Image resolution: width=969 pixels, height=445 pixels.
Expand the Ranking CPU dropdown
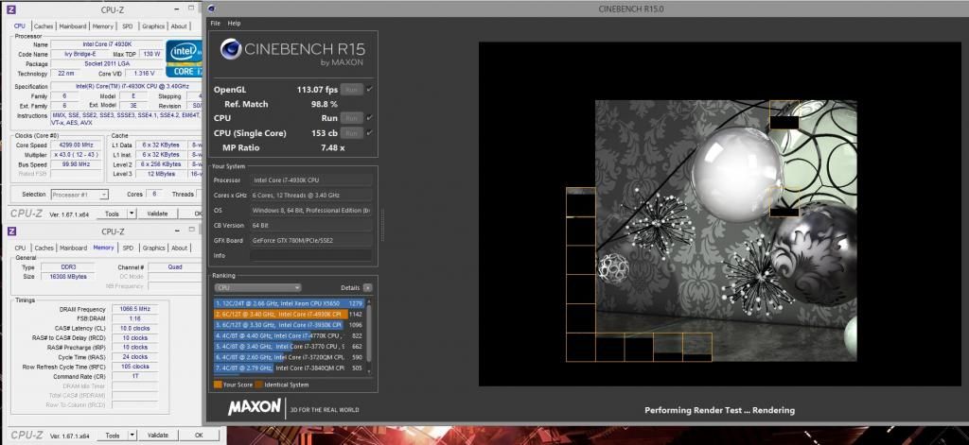coord(257,287)
